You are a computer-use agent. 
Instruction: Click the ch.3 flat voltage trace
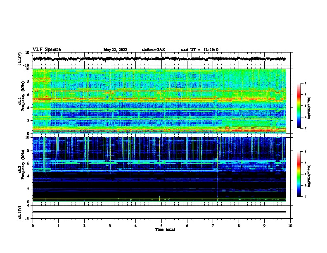pos(159,212)
